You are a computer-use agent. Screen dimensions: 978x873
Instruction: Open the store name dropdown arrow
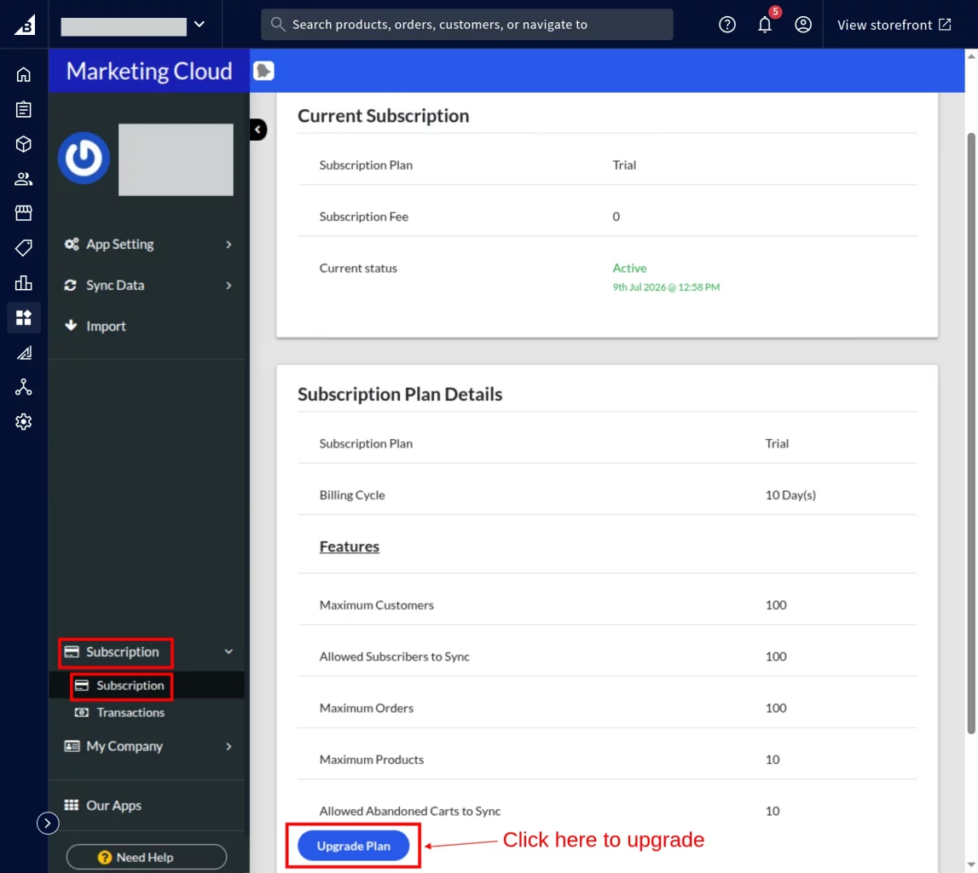tap(199, 25)
